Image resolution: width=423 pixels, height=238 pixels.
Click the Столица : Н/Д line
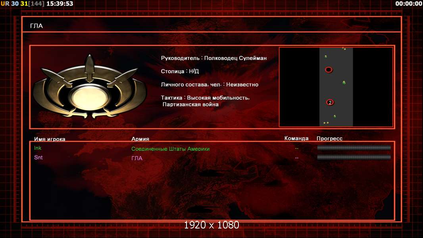coord(180,71)
